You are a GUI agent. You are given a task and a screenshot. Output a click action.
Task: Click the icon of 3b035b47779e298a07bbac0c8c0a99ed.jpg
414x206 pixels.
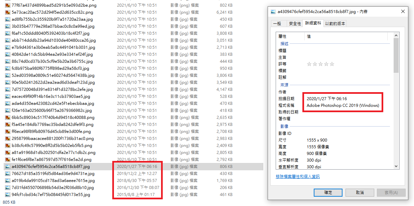point(8,26)
